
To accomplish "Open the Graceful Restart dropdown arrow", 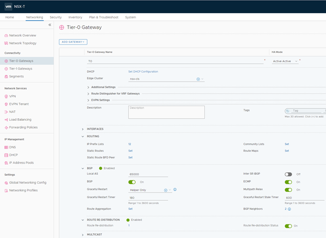I will pos(170,190).
